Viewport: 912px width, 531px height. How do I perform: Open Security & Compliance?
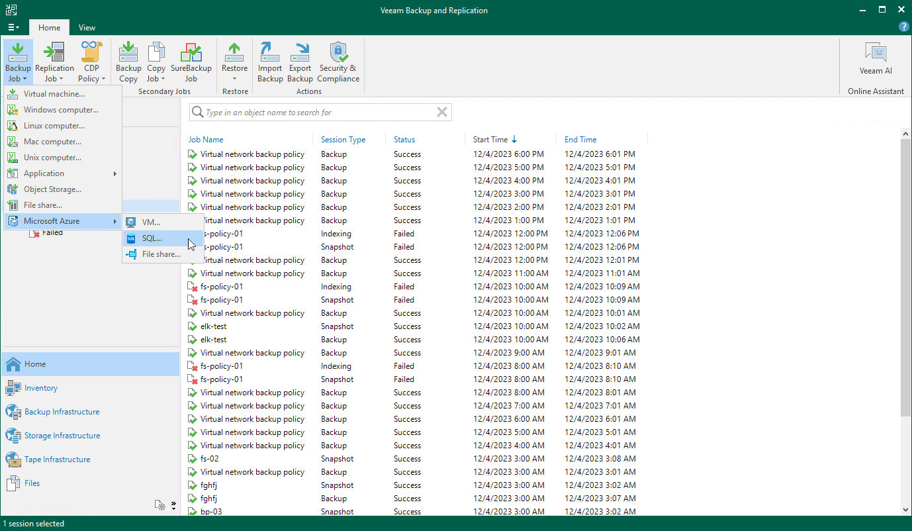point(338,62)
